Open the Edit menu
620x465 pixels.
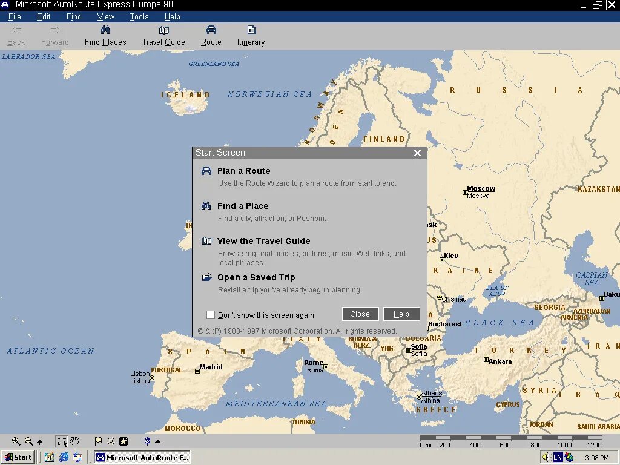44,16
